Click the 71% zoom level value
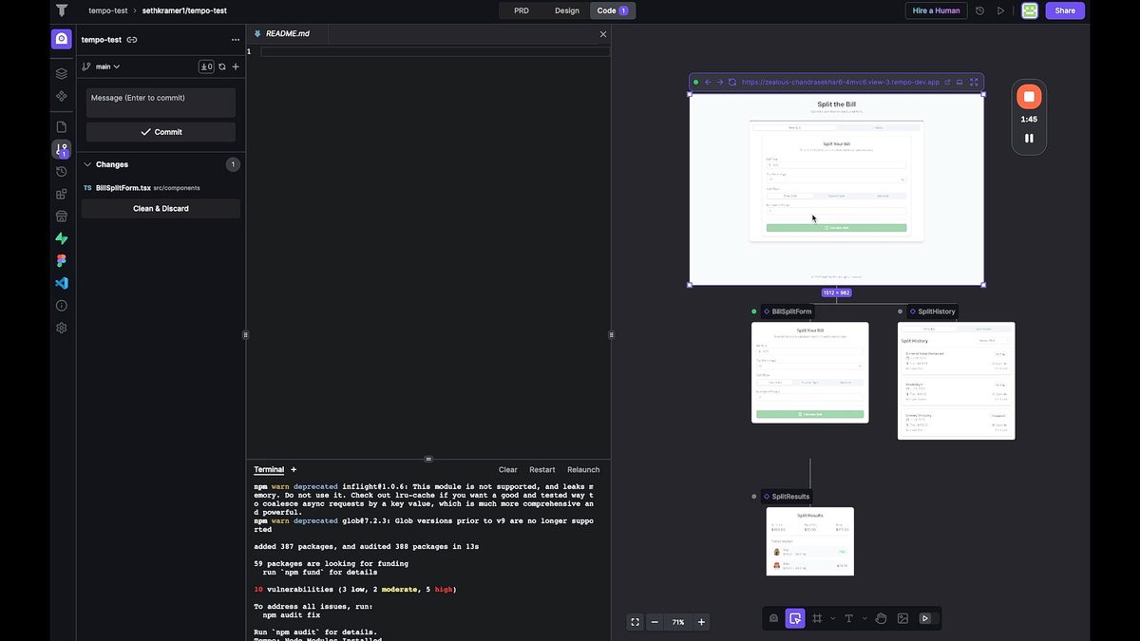The image size is (1140, 641). point(678,622)
